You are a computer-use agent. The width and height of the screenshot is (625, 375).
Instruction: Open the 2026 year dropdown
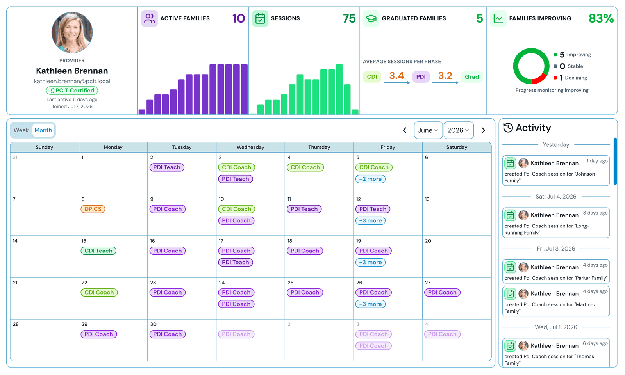pyautogui.click(x=459, y=130)
